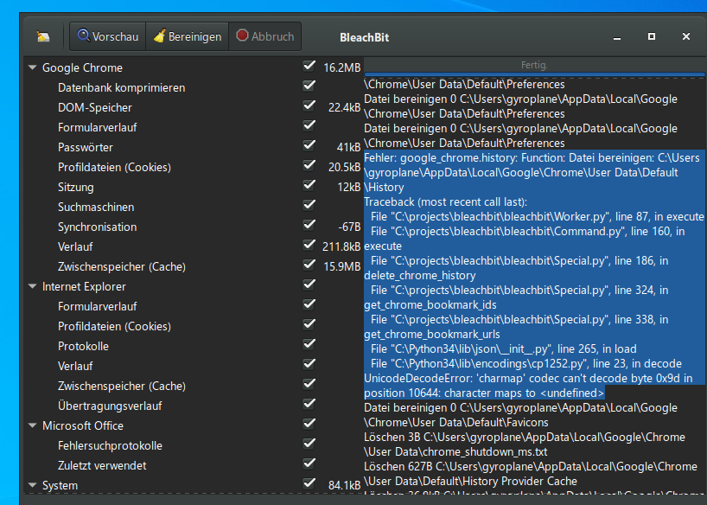
Task: Uncheck Suchmaschinen checkbox
Action: (309, 205)
